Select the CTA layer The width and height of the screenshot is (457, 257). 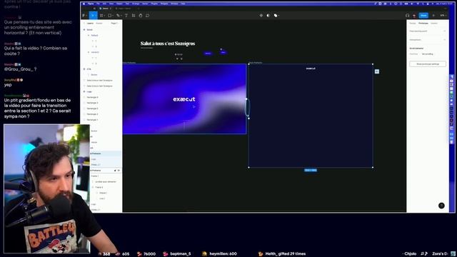(89, 69)
